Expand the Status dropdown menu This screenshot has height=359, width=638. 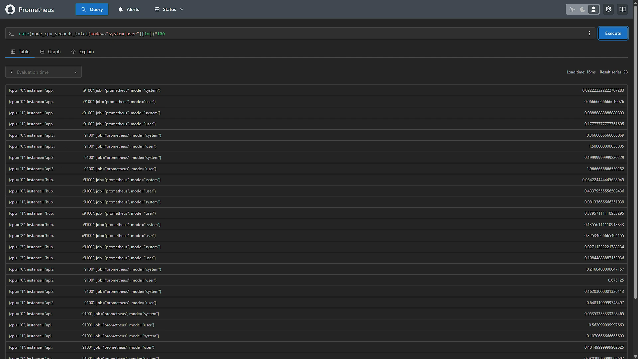(169, 9)
